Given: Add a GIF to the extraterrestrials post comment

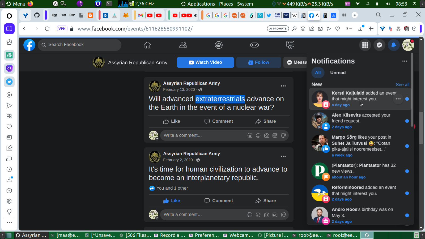Looking at the screenshot, I should tap(275, 135).
